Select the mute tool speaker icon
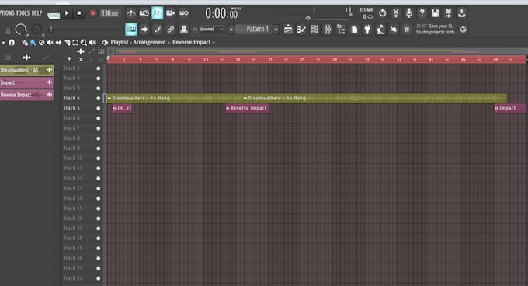 [x=50, y=43]
